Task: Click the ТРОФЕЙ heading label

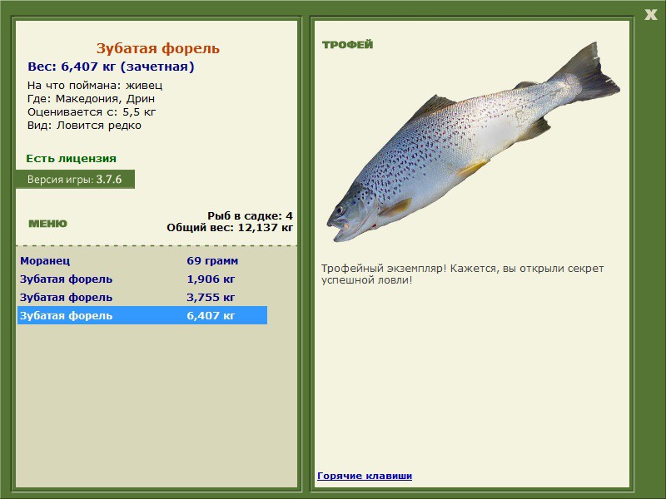Action: coord(347,45)
